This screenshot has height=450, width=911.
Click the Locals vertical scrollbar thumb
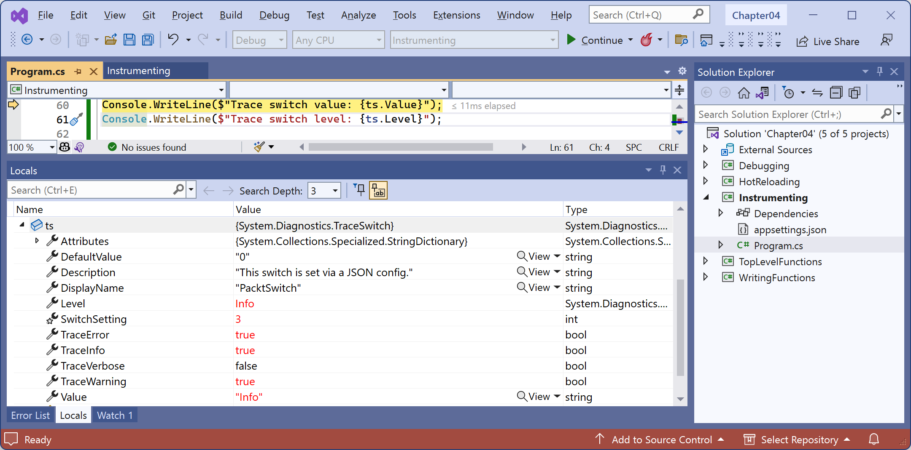pyautogui.click(x=680, y=327)
